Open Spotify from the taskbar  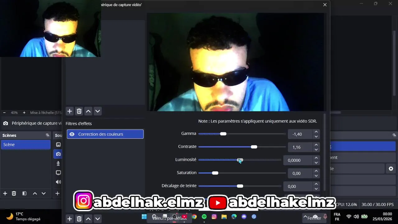pyautogui.click(x=204, y=217)
